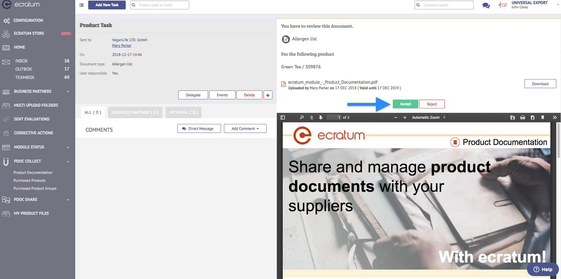The image size is (561, 279).
Task: Open the chat messages icon
Action: coord(486,5)
